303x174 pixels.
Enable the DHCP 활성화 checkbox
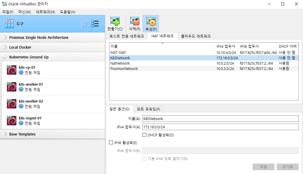click(x=144, y=135)
